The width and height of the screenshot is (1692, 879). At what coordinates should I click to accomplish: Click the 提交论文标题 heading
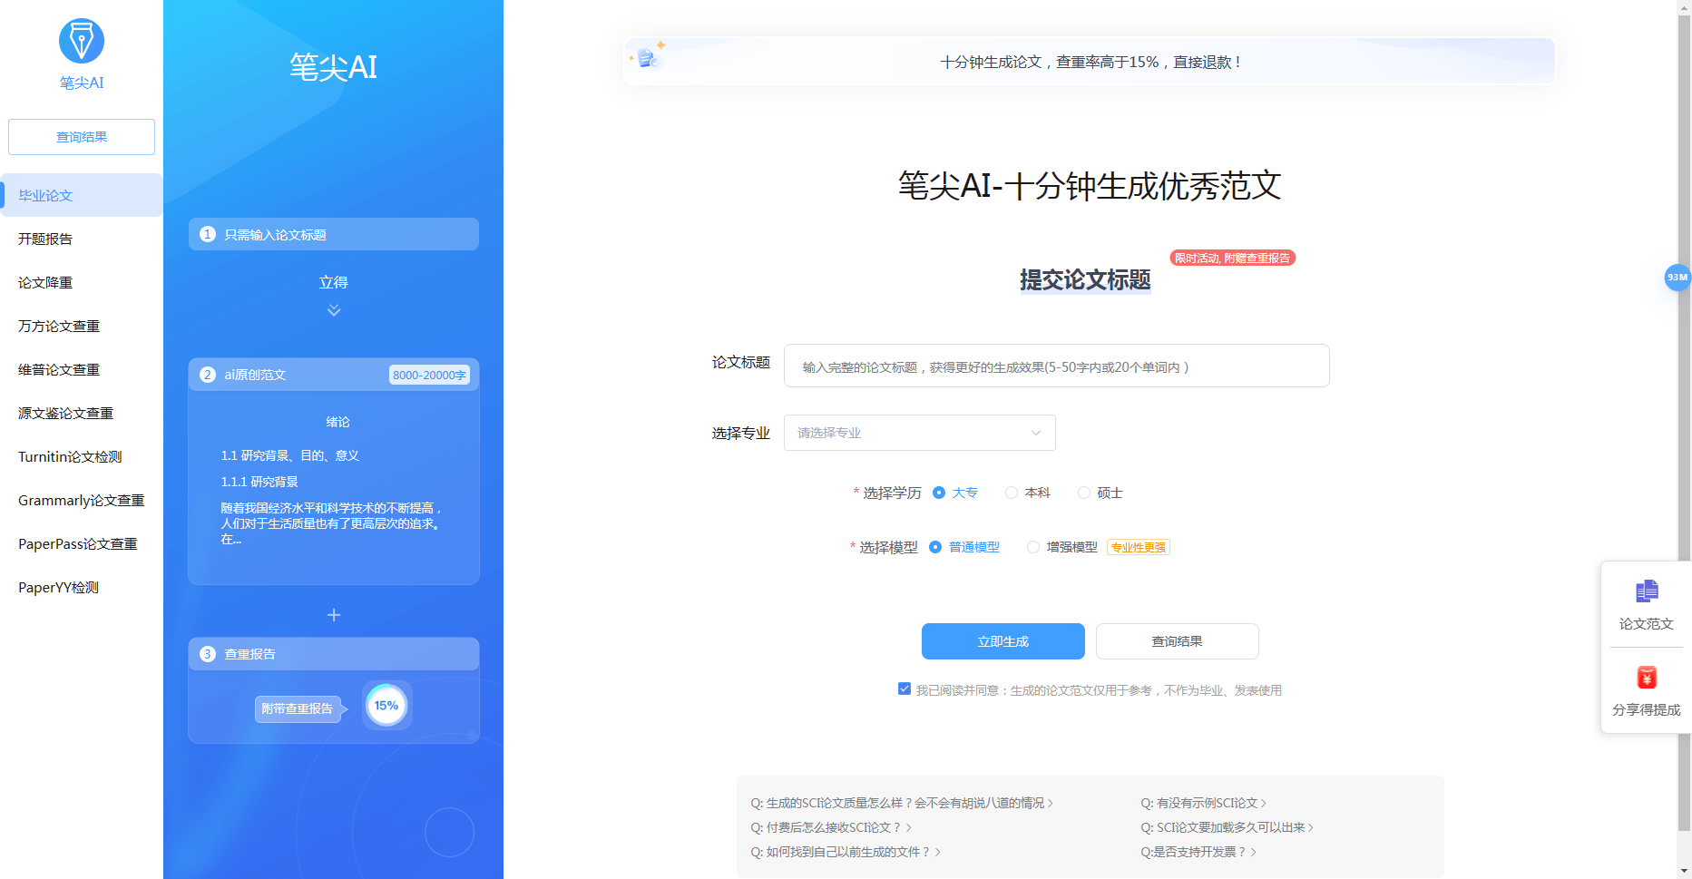click(1085, 279)
